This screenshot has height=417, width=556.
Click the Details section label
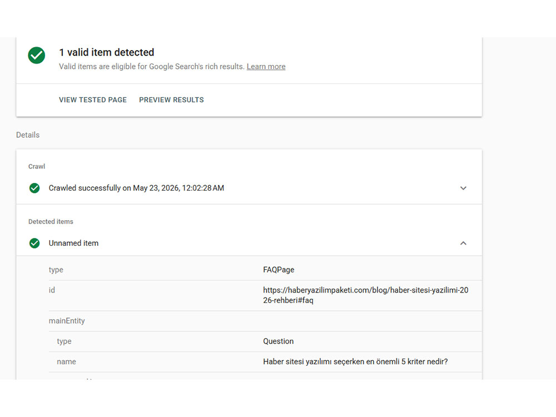point(28,135)
